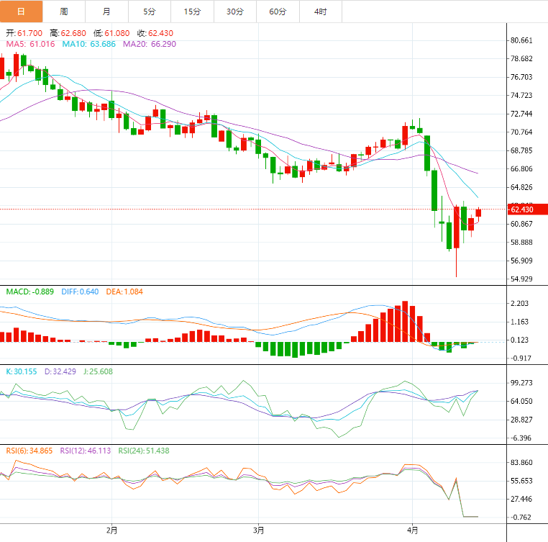Click the 54.929 price axis value

[x=521, y=279]
